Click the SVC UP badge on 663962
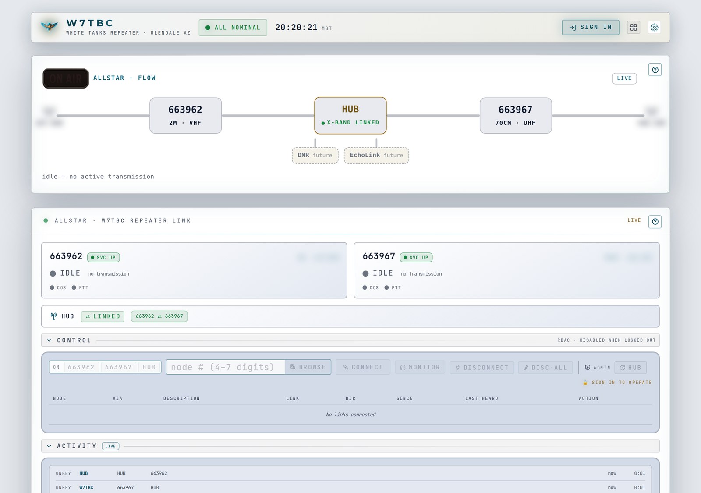Viewport: 701px width, 493px height. [x=103, y=258]
